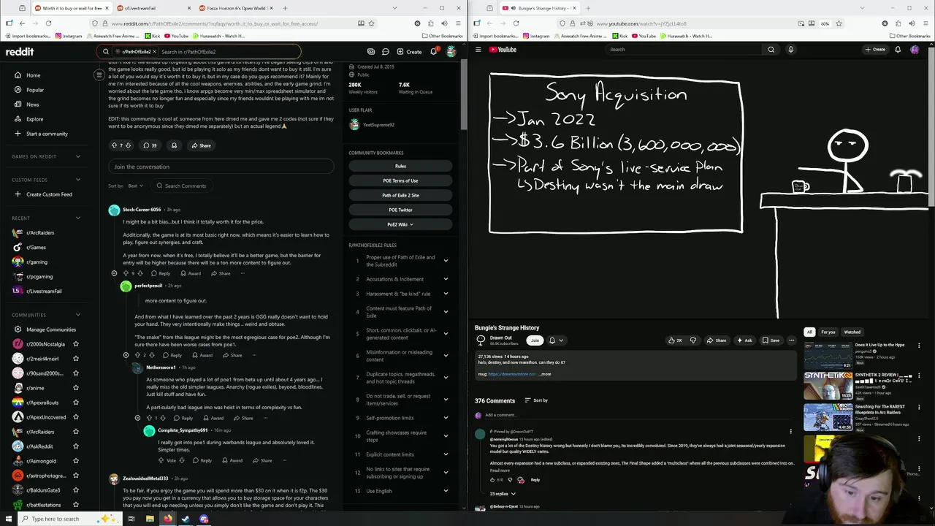Favorite r/anime community star
This screenshot has height=526, width=935.
coord(76,388)
